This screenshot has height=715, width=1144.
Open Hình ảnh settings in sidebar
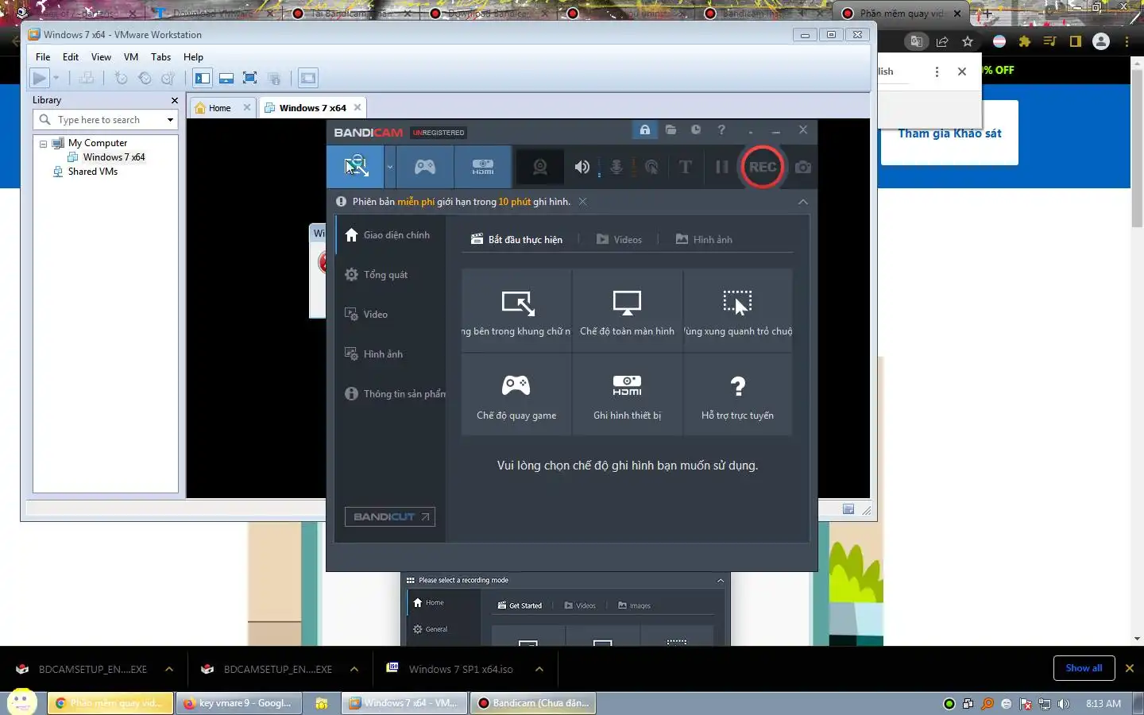coord(389,354)
